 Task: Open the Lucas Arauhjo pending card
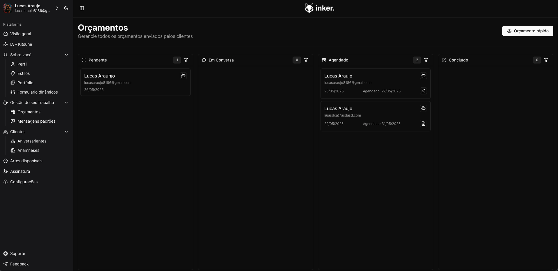coord(135,82)
